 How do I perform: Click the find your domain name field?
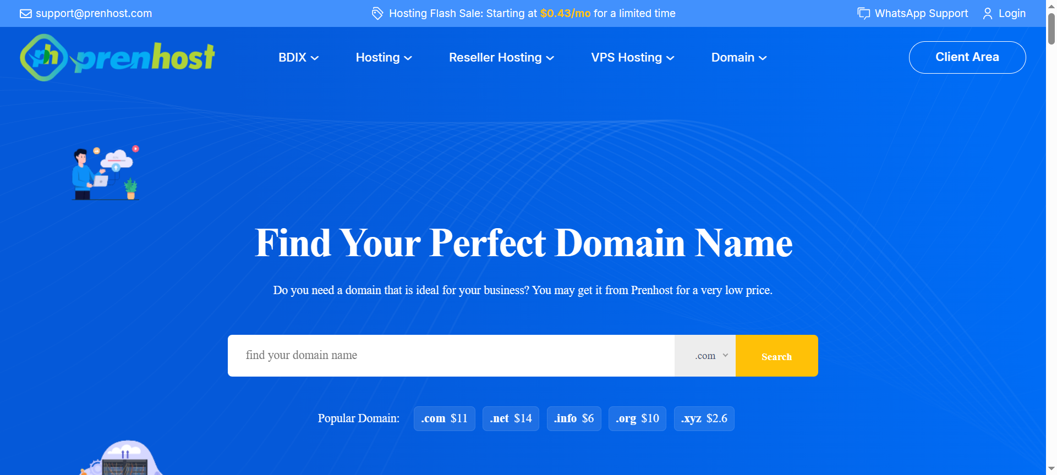click(x=451, y=356)
